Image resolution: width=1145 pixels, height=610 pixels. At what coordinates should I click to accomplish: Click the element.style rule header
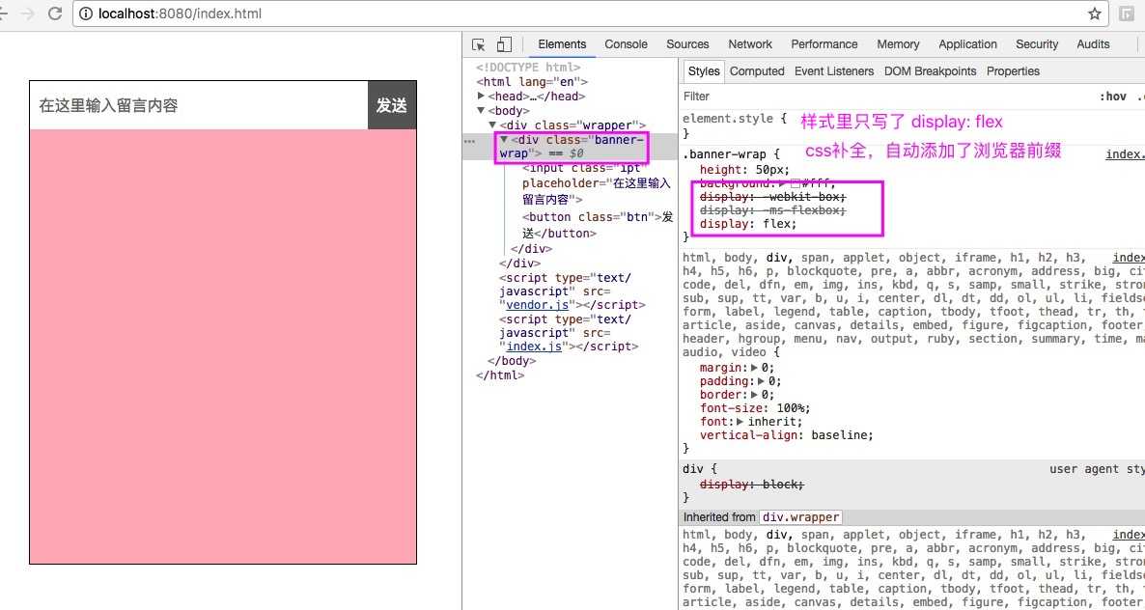(x=735, y=118)
